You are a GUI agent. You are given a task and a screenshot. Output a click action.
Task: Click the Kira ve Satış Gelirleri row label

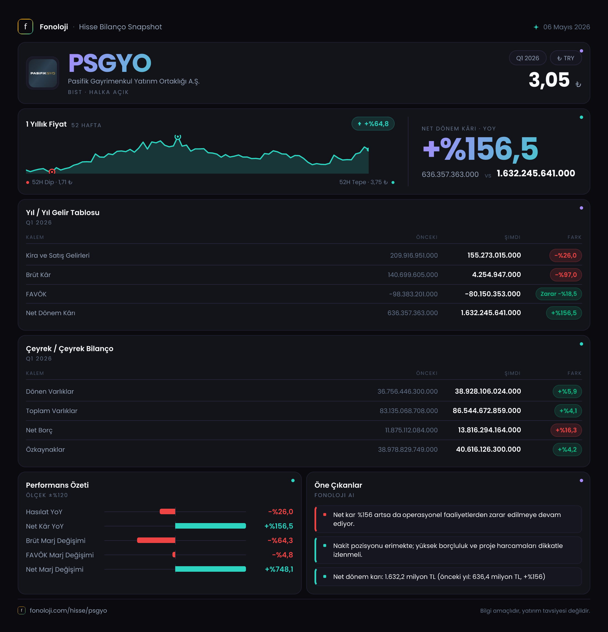pos(58,255)
